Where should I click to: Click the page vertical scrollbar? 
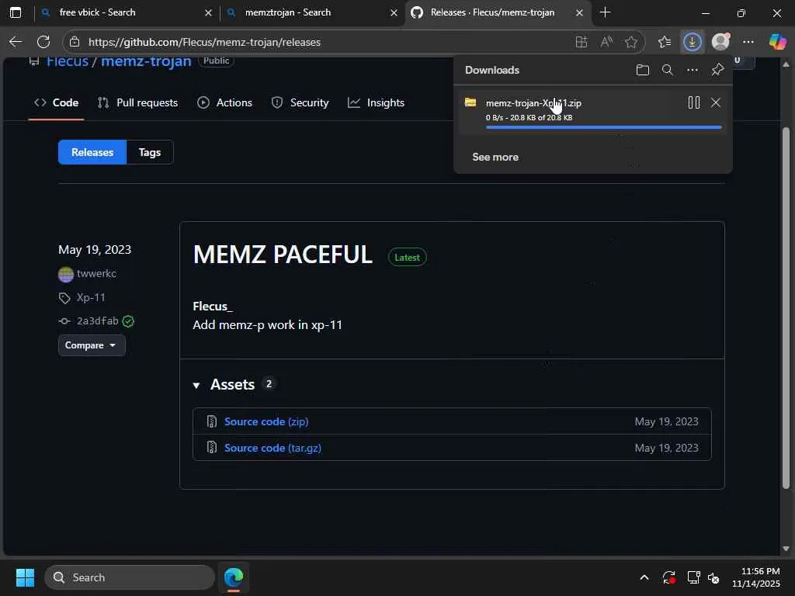coord(786,308)
